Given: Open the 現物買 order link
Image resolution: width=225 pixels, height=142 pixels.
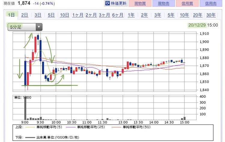Looking at the screenshot, I should 140,3.
